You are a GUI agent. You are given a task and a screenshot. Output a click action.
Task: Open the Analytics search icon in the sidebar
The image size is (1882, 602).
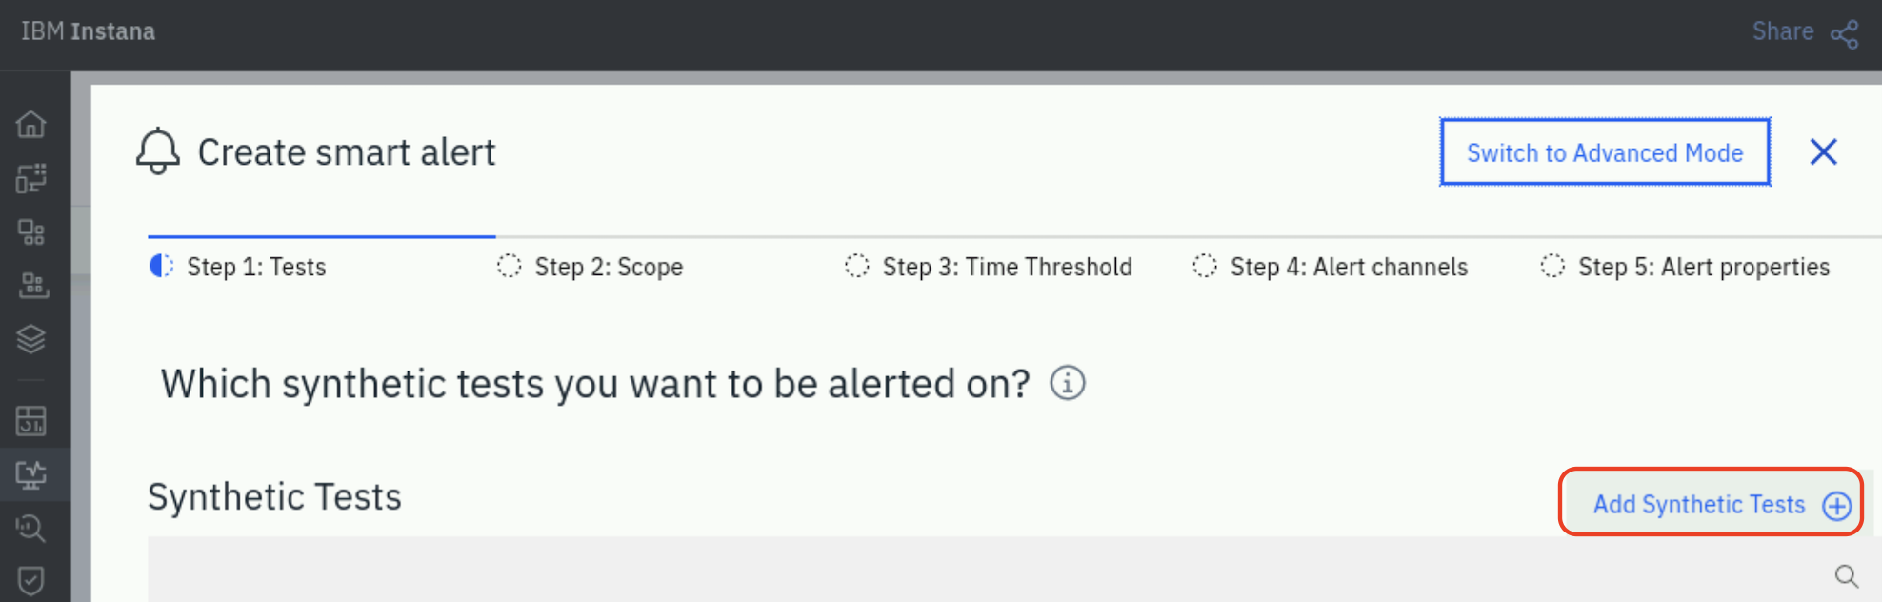tap(31, 528)
